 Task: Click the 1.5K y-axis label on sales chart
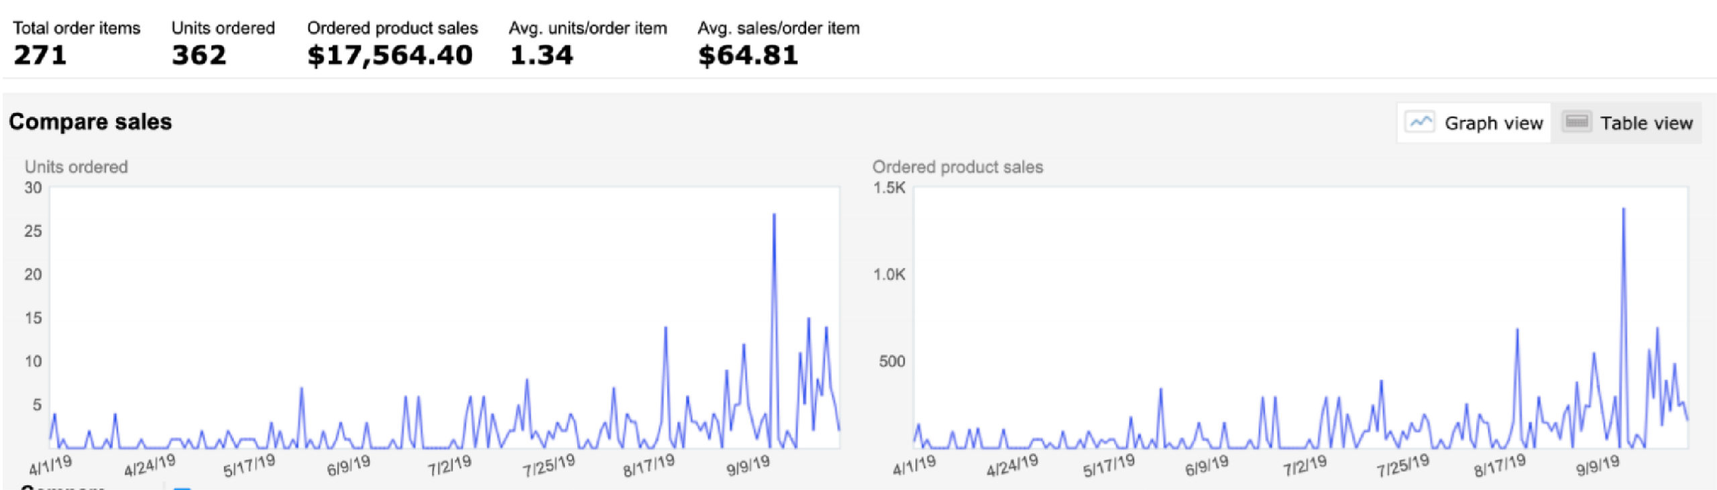(889, 188)
